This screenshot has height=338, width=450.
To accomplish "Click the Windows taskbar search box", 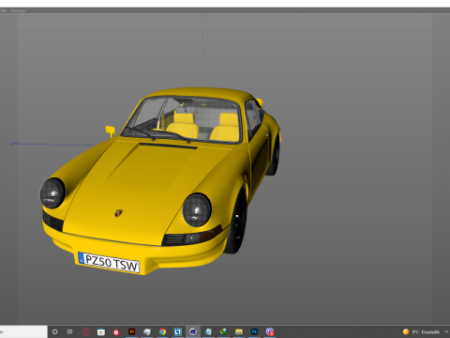I will (x=23, y=331).
